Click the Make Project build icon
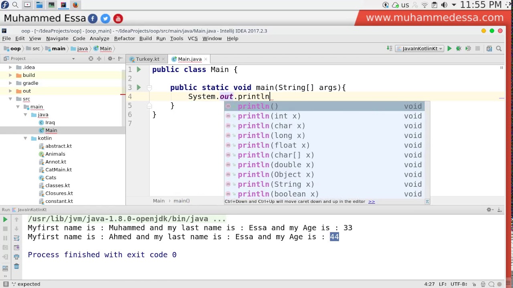This screenshot has width=513, height=288. pos(389,48)
